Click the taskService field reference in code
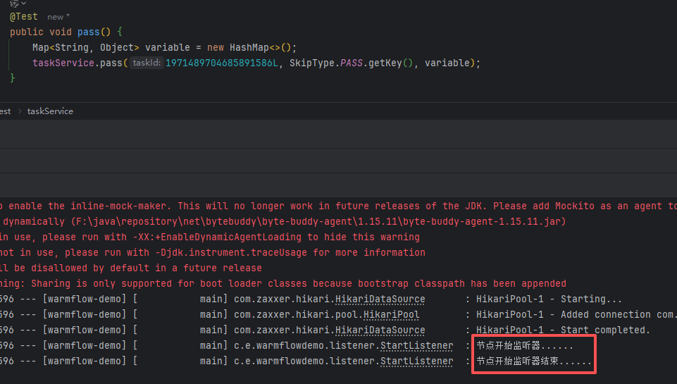The height and width of the screenshot is (384, 677). point(63,63)
